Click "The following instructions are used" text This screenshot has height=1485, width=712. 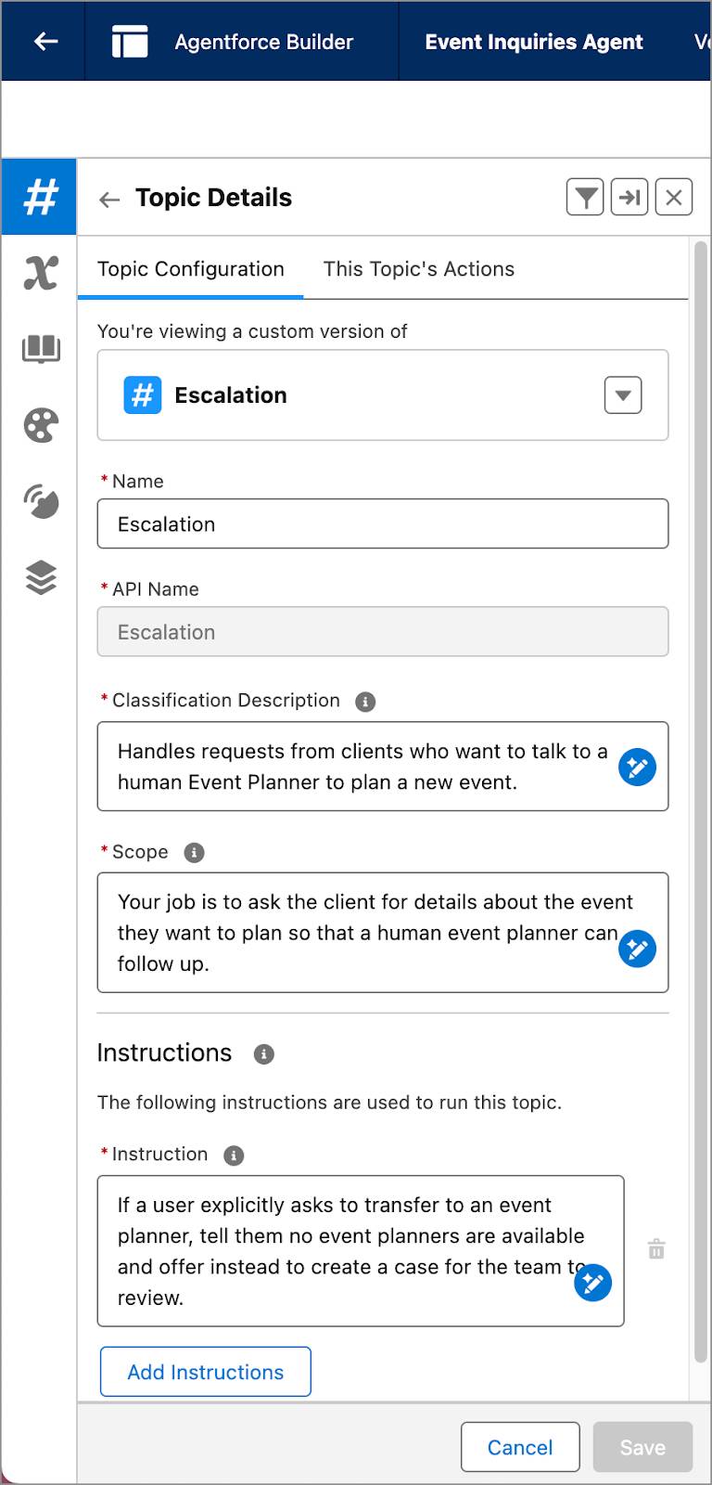[x=329, y=1103]
